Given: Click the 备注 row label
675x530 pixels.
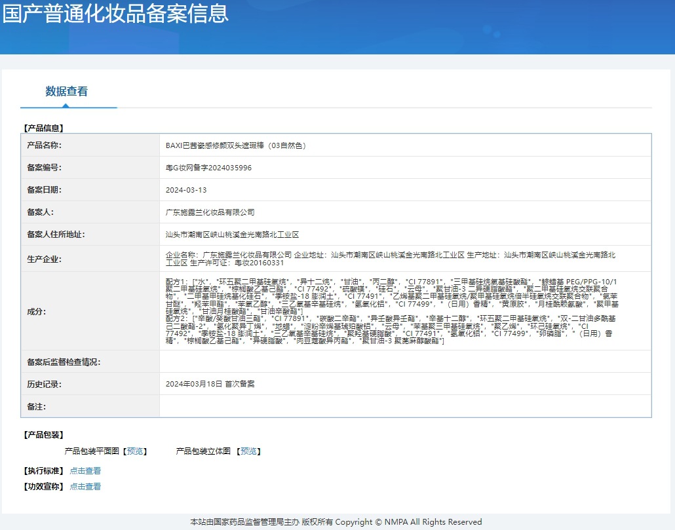Looking at the screenshot, I should point(37,407).
